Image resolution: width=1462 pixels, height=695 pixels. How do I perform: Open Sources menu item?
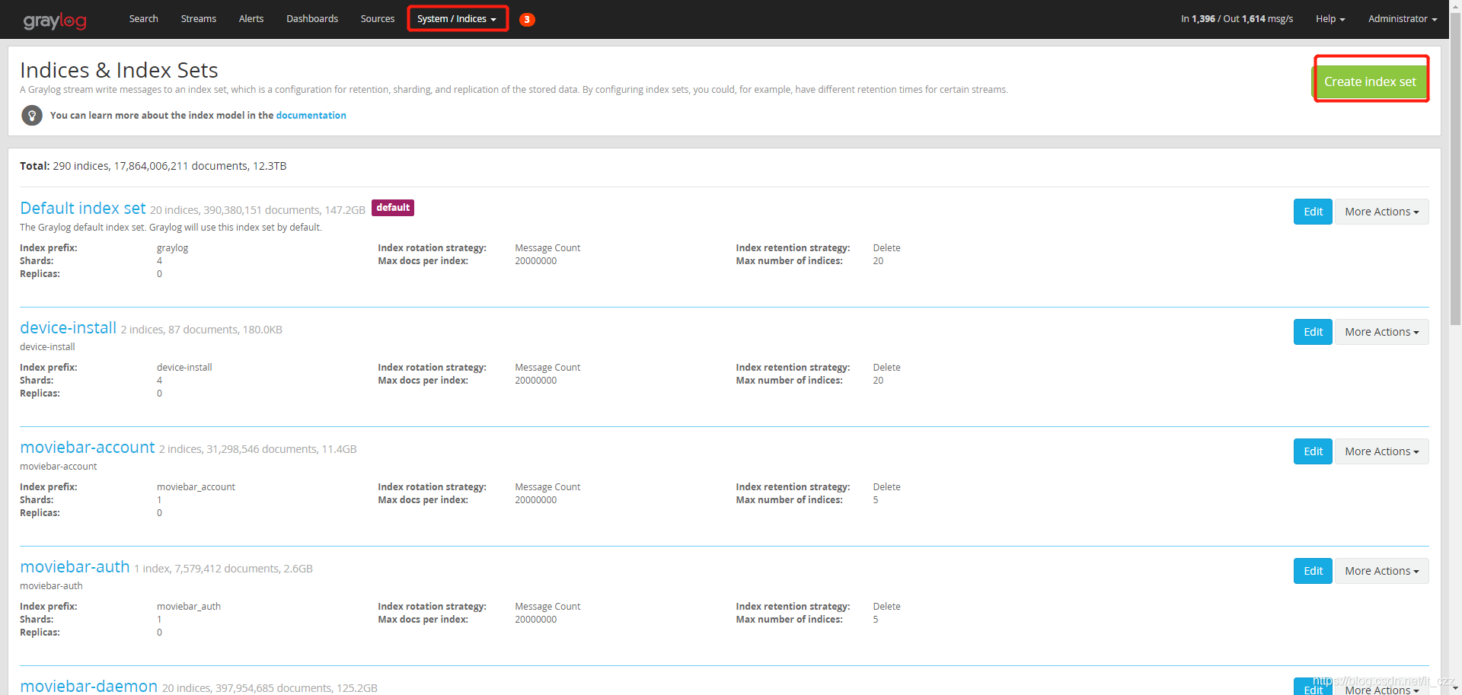tap(378, 19)
